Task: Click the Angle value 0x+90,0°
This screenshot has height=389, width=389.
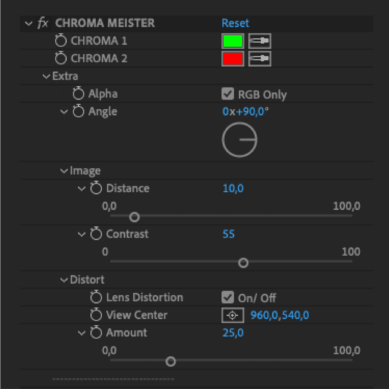Action: click(245, 112)
